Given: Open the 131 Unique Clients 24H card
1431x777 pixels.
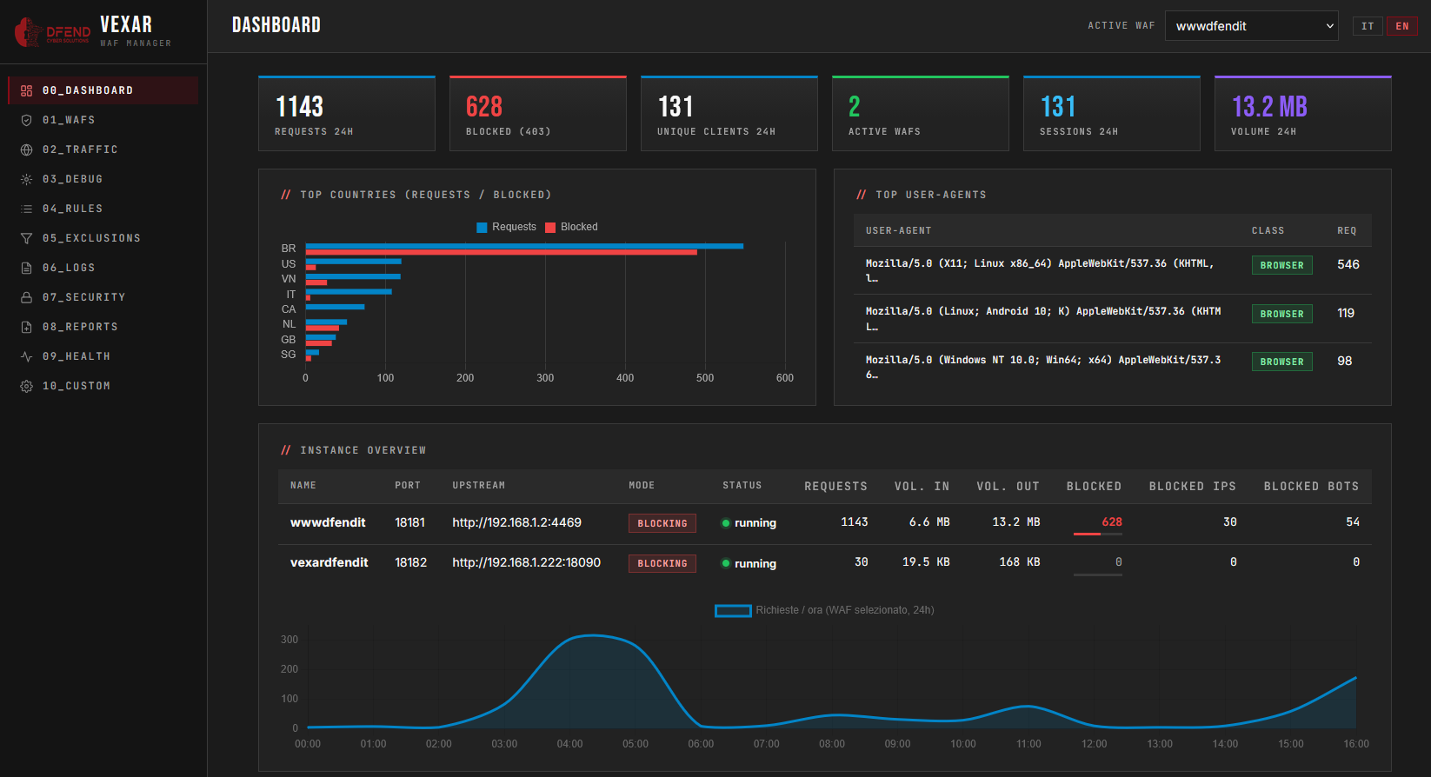Looking at the screenshot, I should coord(729,114).
